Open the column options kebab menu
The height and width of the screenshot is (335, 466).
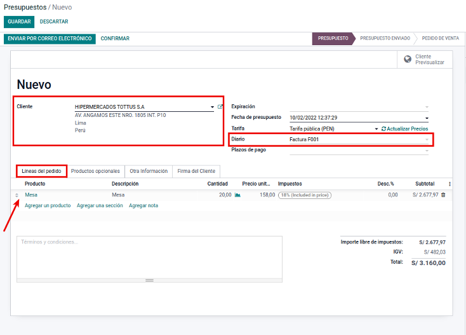pyautogui.click(x=450, y=184)
